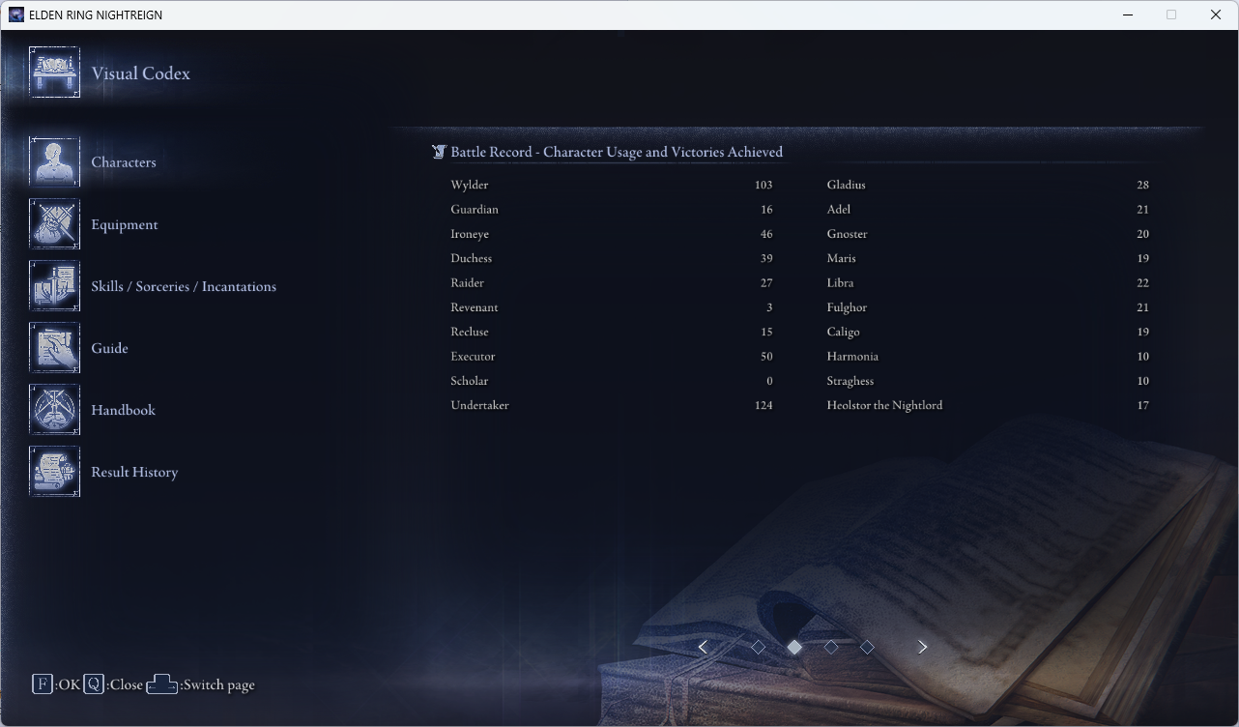Viewport: 1239px width, 727px height.
Task: Select the Harmonia victory row
Action: pyautogui.click(x=988, y=356)
